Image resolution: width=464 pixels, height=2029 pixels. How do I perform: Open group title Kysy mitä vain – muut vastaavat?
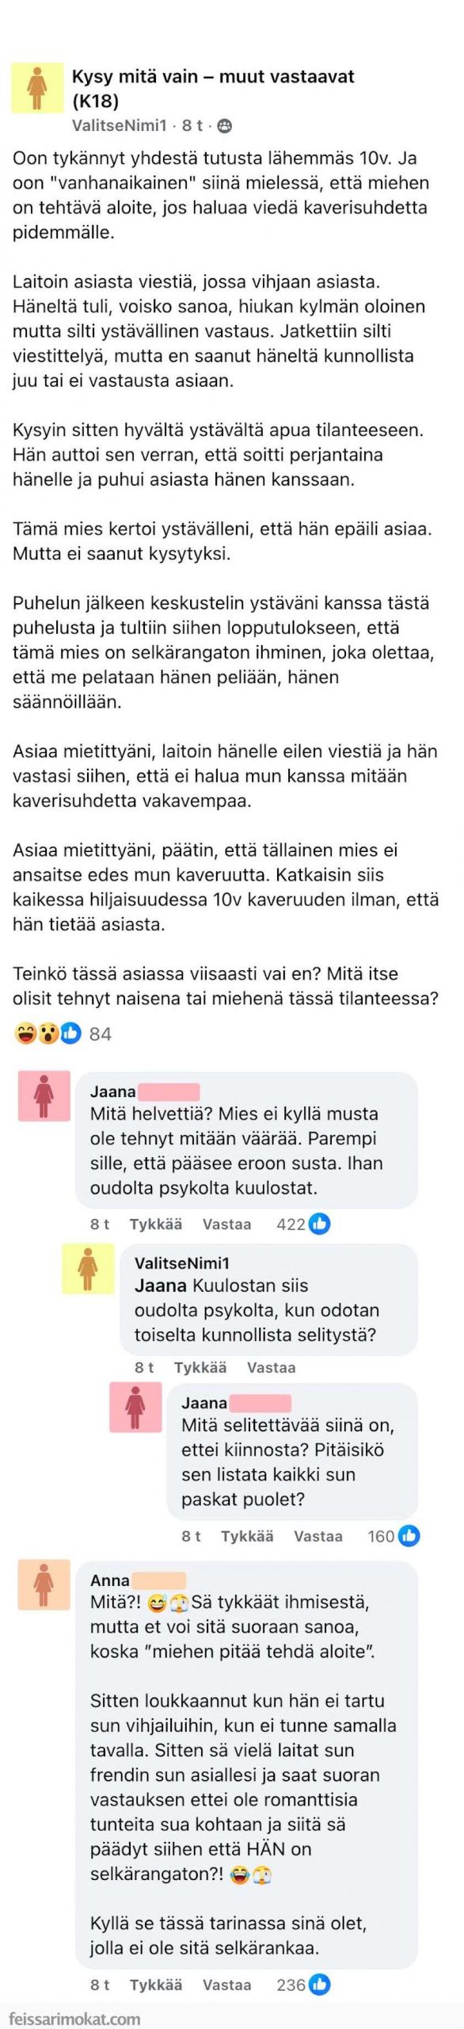[x=213, y=88]
